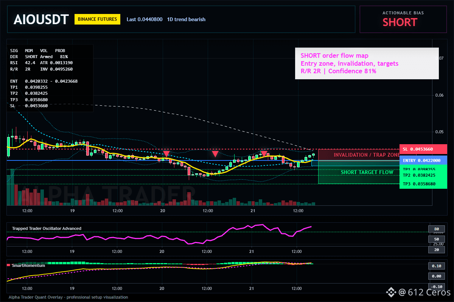The width and height of the screenshot is (454, 302).
Task: Open the Actionable Bias SHORT box
Action: tap(403, 19)
